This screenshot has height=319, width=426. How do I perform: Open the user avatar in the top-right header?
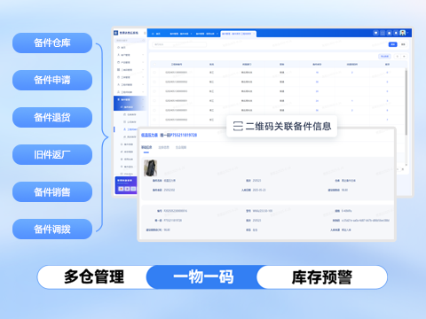click(x=403, y=33)
